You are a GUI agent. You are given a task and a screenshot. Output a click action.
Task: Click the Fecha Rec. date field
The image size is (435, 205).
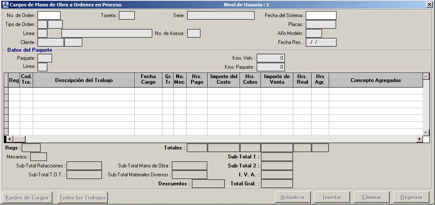pyautogui.click(x=321, y=42)
